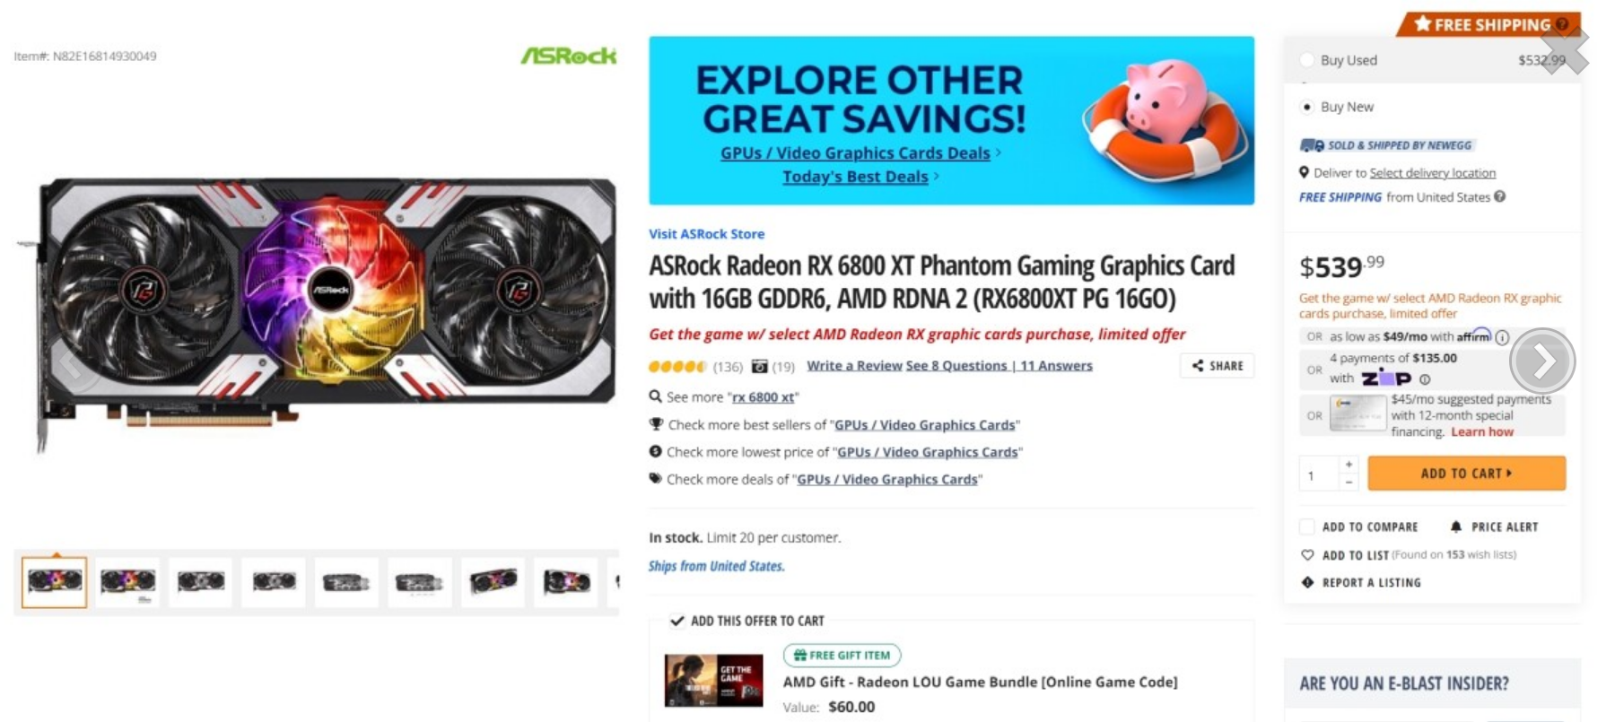Click the quantity input field
1615x722 pixels.
coord(1320,474)
